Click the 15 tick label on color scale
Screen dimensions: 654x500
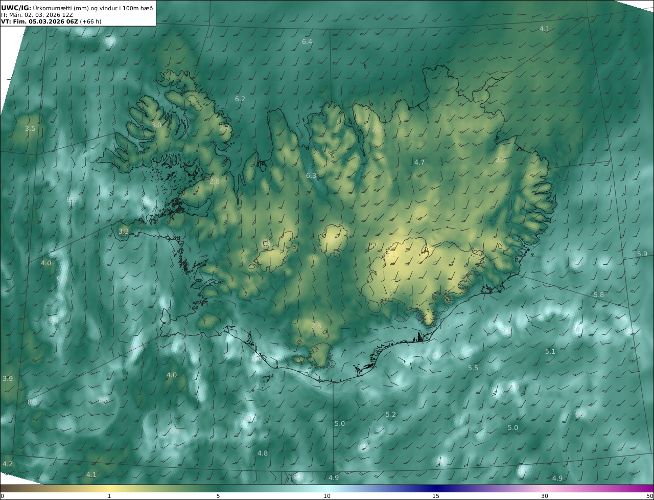coord(436,496)
